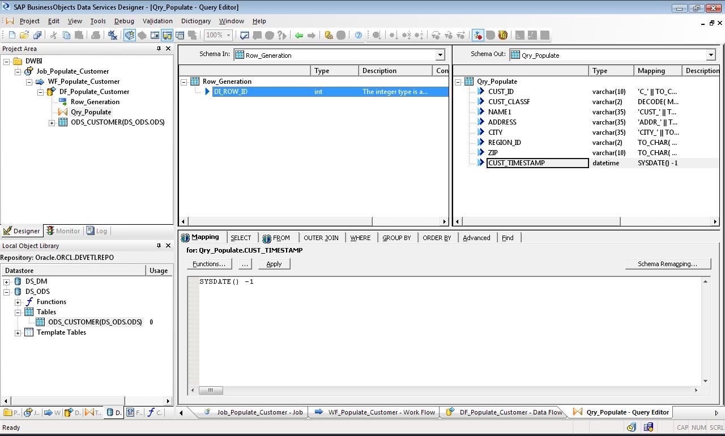Click the OUTER JOIN tab

tap(321, 238)
